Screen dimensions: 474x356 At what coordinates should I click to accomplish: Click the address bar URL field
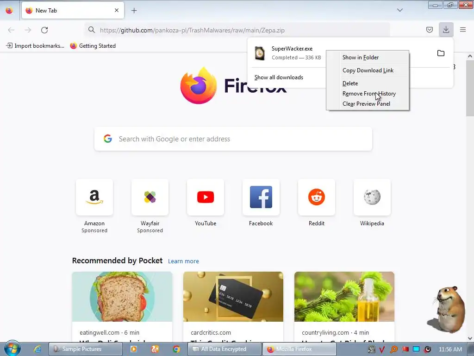pos(237,30)
